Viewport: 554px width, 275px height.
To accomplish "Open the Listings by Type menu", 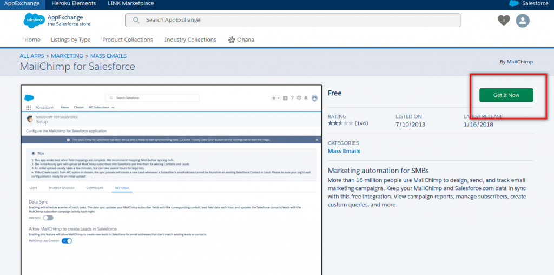I will [x=70, y=40].
